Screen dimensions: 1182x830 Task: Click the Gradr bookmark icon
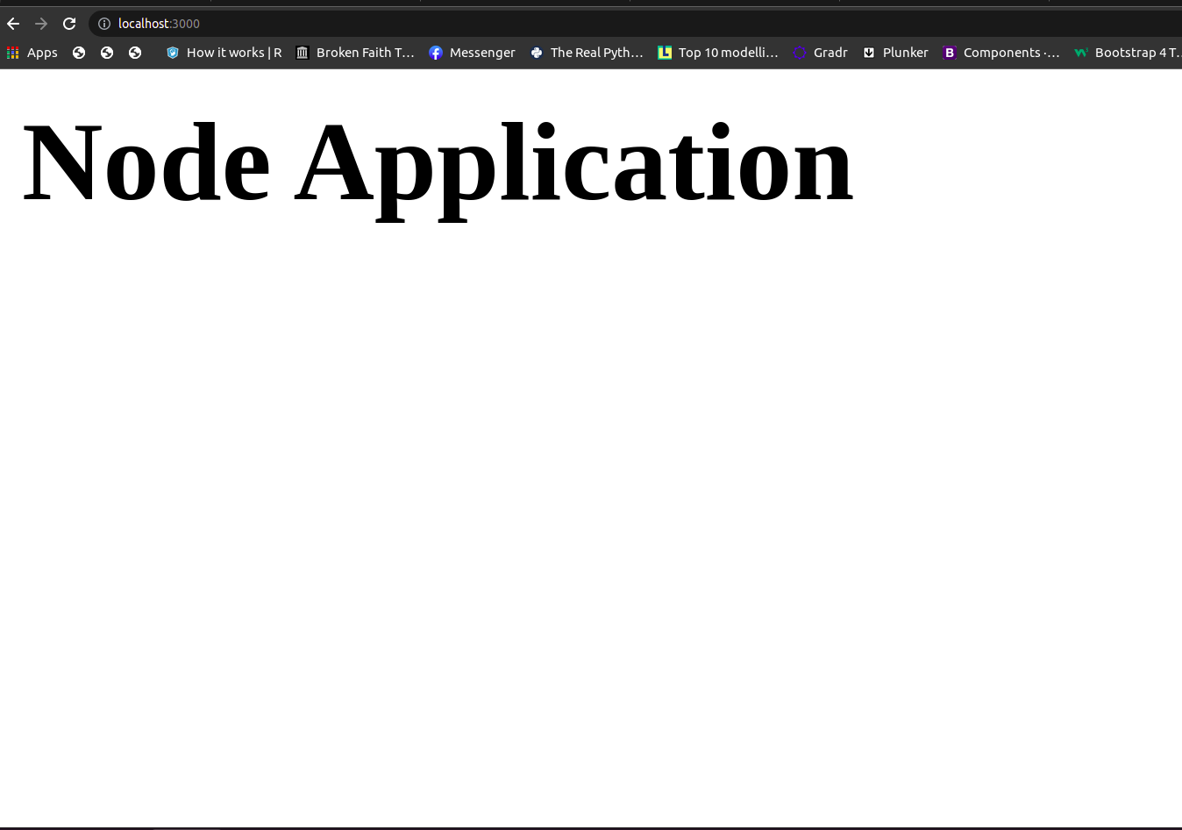point(800,53)
